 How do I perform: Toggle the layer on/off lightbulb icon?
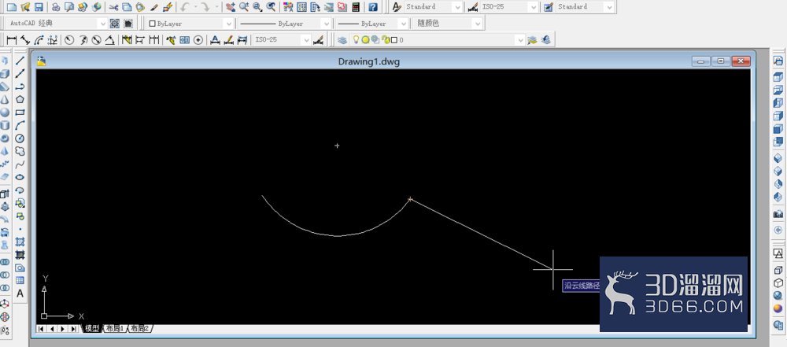coord(357,40)
